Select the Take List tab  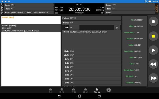click(x=97, y=90)
